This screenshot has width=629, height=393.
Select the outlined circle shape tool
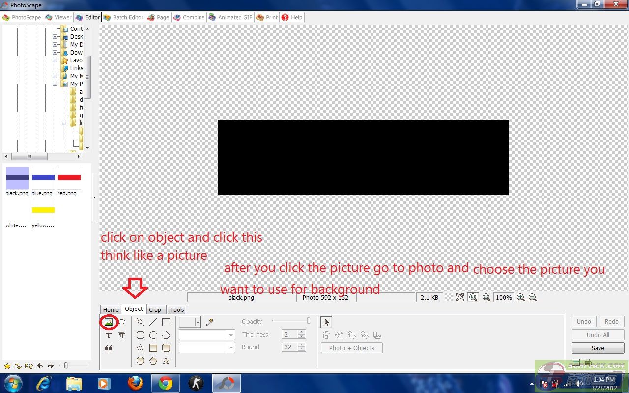pos(153,335)
